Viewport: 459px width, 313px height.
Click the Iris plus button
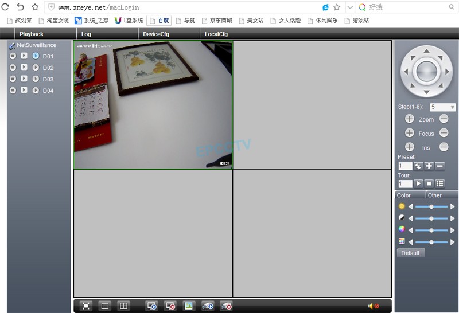click(409, 147)
